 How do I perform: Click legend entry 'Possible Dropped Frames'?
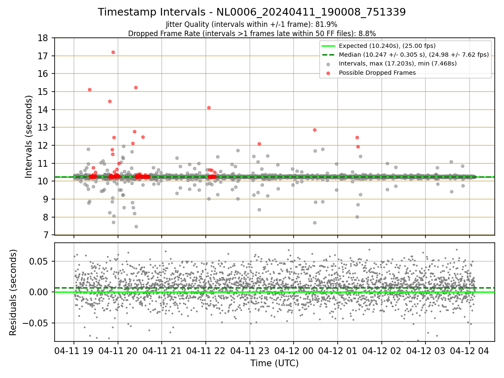click(x=377, y=72)
